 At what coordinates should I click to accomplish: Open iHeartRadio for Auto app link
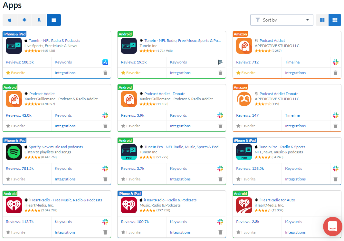(x=277, y=200)
